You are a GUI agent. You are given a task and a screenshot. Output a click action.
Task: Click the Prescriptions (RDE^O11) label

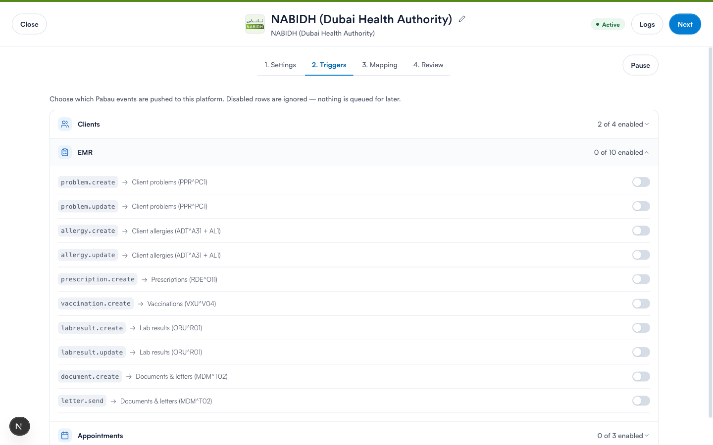click(184, 279)
